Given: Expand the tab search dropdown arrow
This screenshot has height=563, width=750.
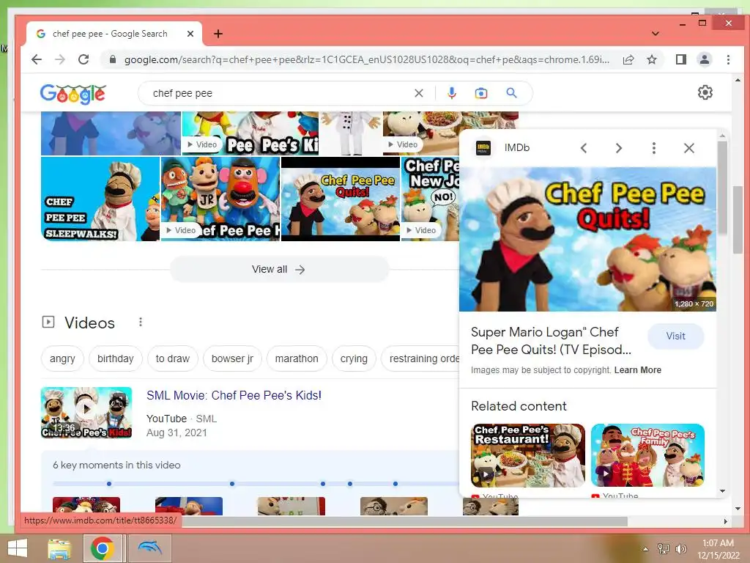Looking at the screenshot, I should point(656,34).
